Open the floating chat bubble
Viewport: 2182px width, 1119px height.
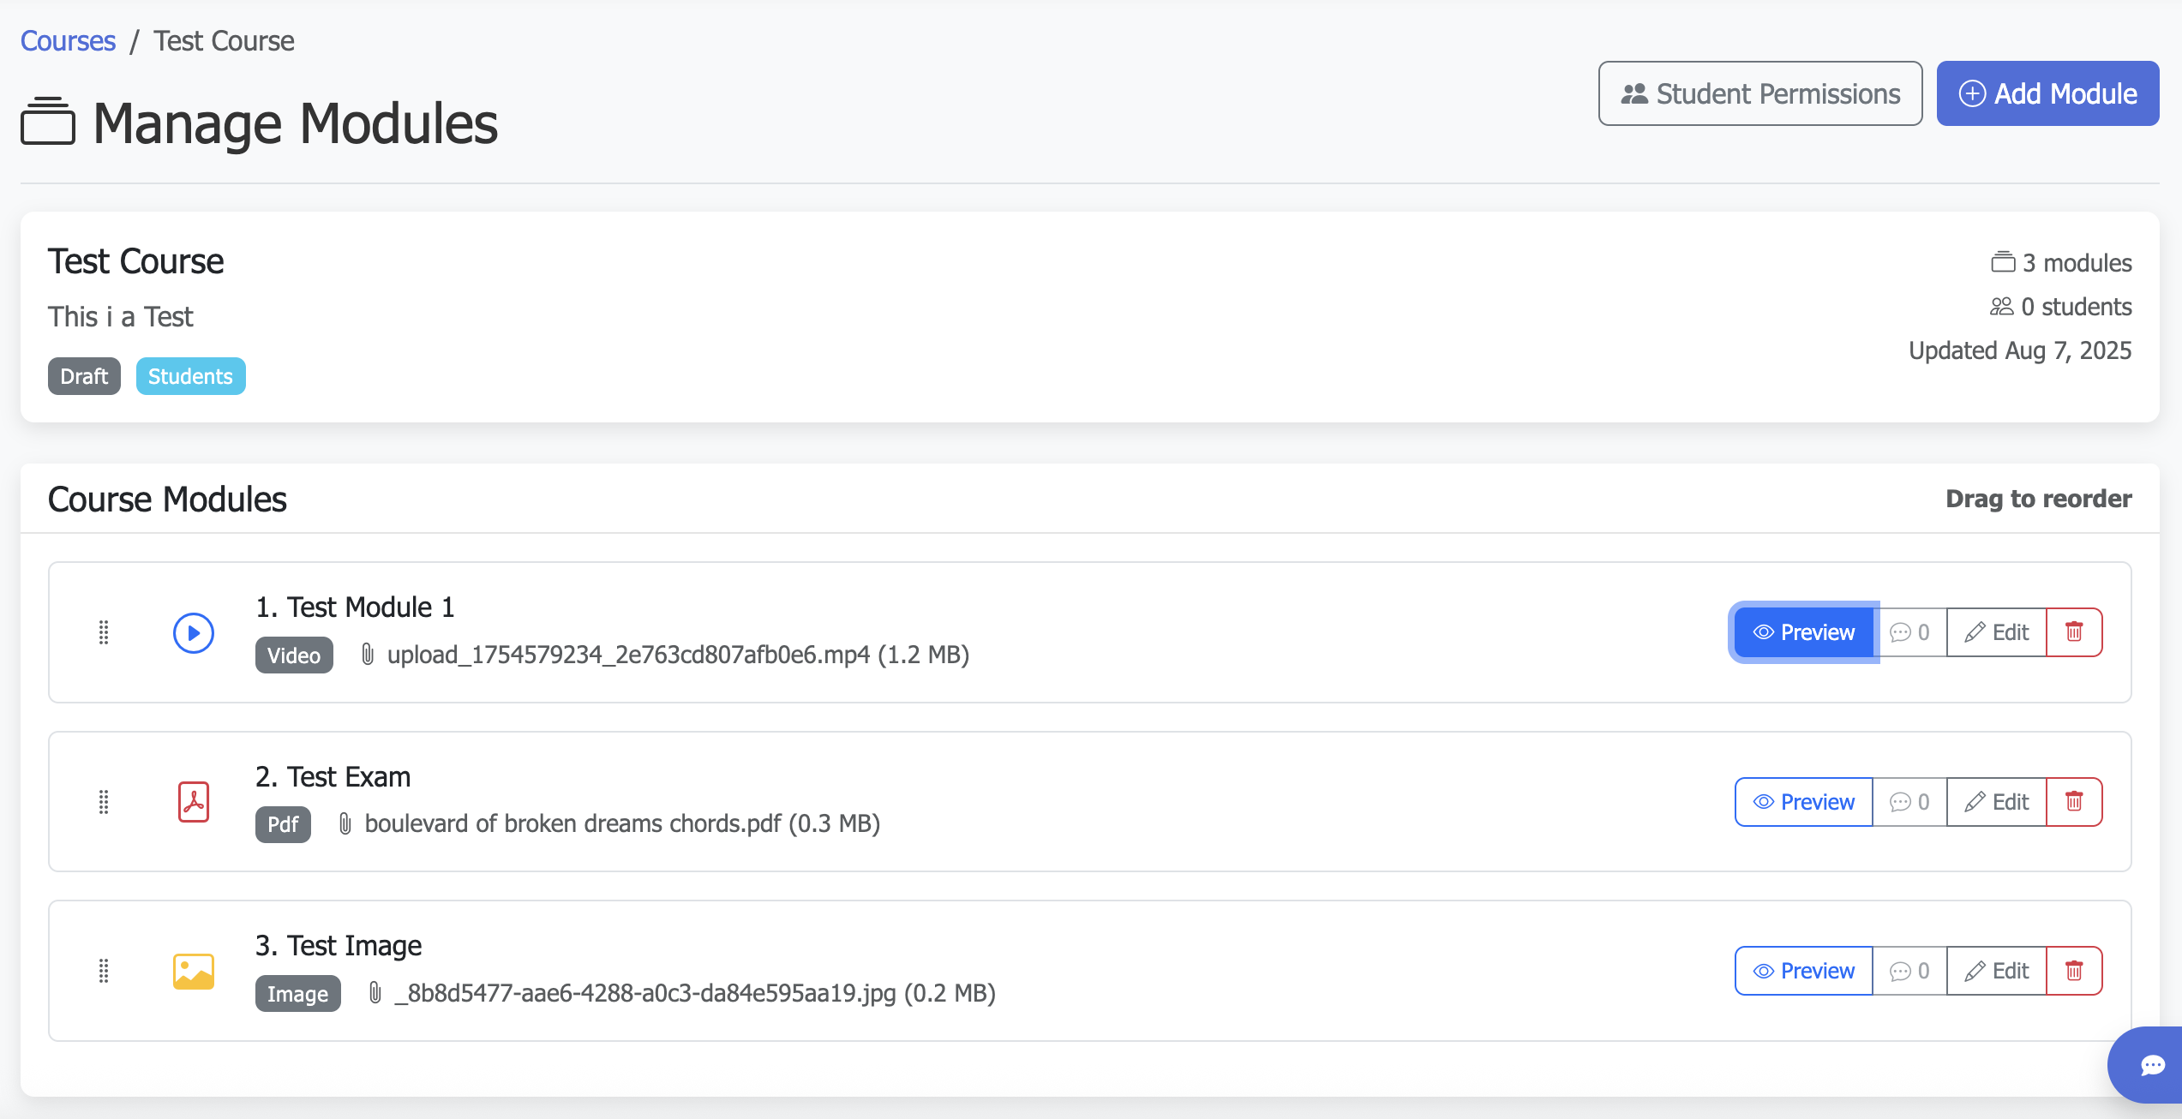[2152, 1065]
